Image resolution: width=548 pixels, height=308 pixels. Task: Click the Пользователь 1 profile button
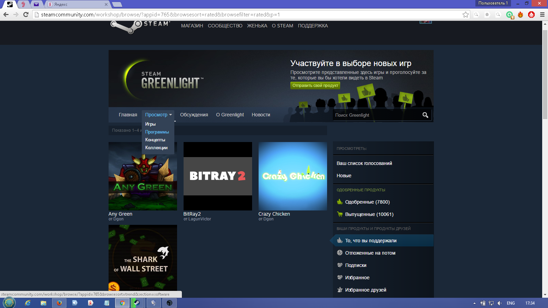[493, 3]
